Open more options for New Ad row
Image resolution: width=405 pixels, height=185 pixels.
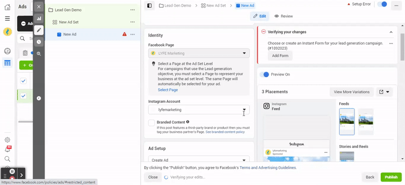[133, 34]
